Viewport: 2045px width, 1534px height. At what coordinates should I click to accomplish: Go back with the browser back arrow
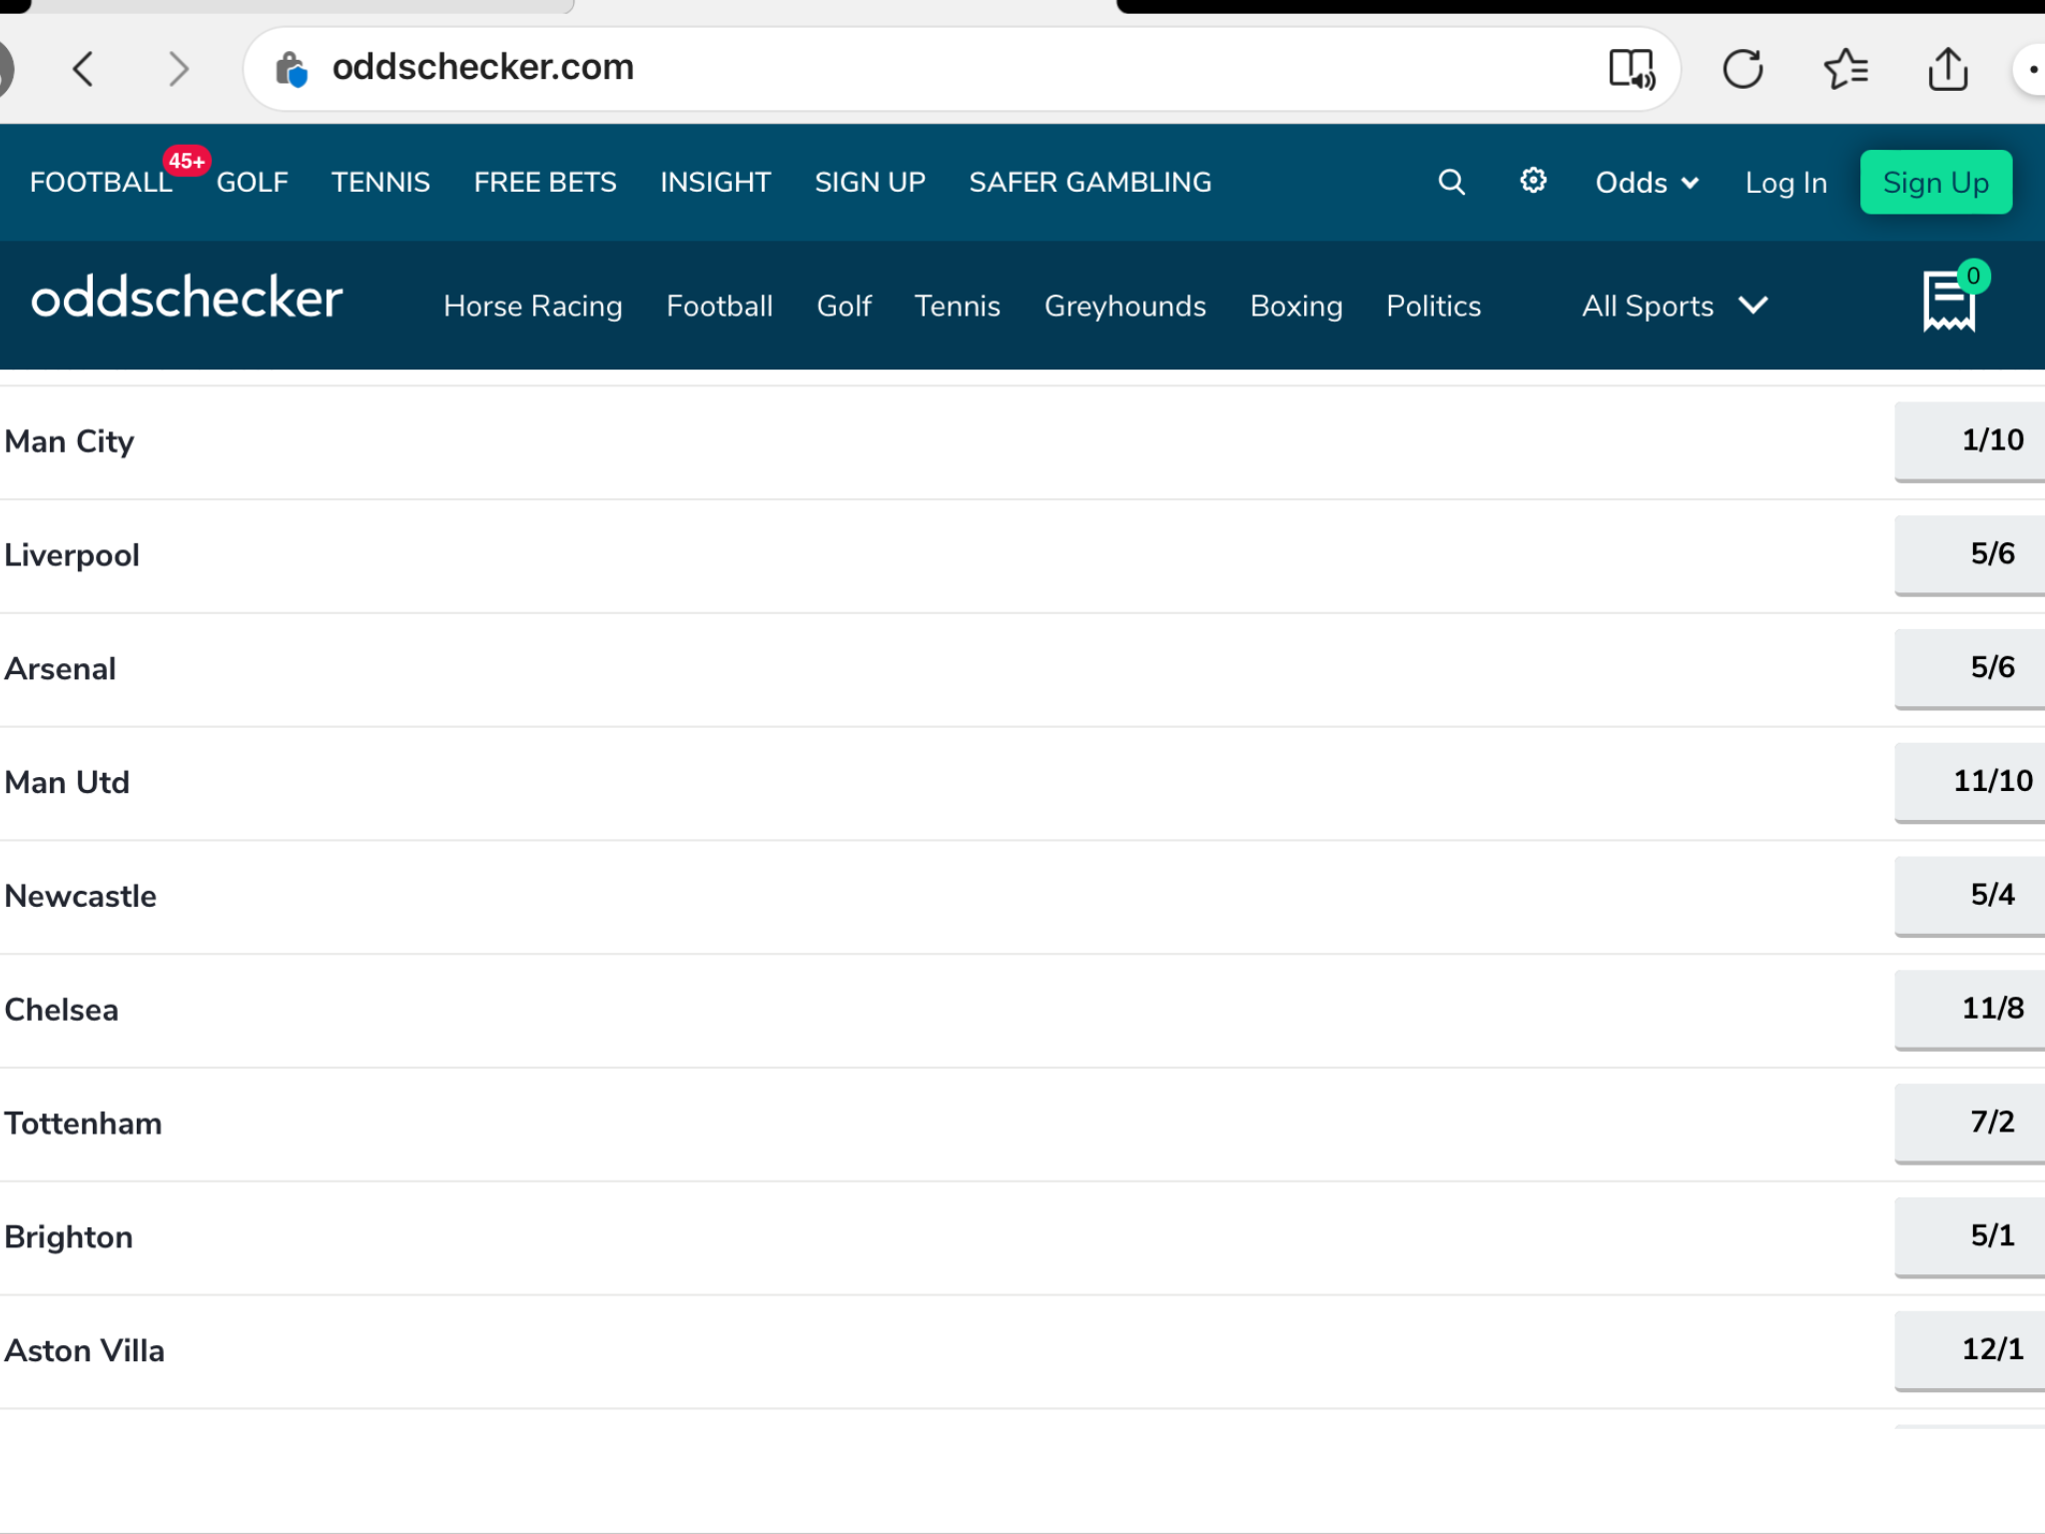[x=84, y=69]
